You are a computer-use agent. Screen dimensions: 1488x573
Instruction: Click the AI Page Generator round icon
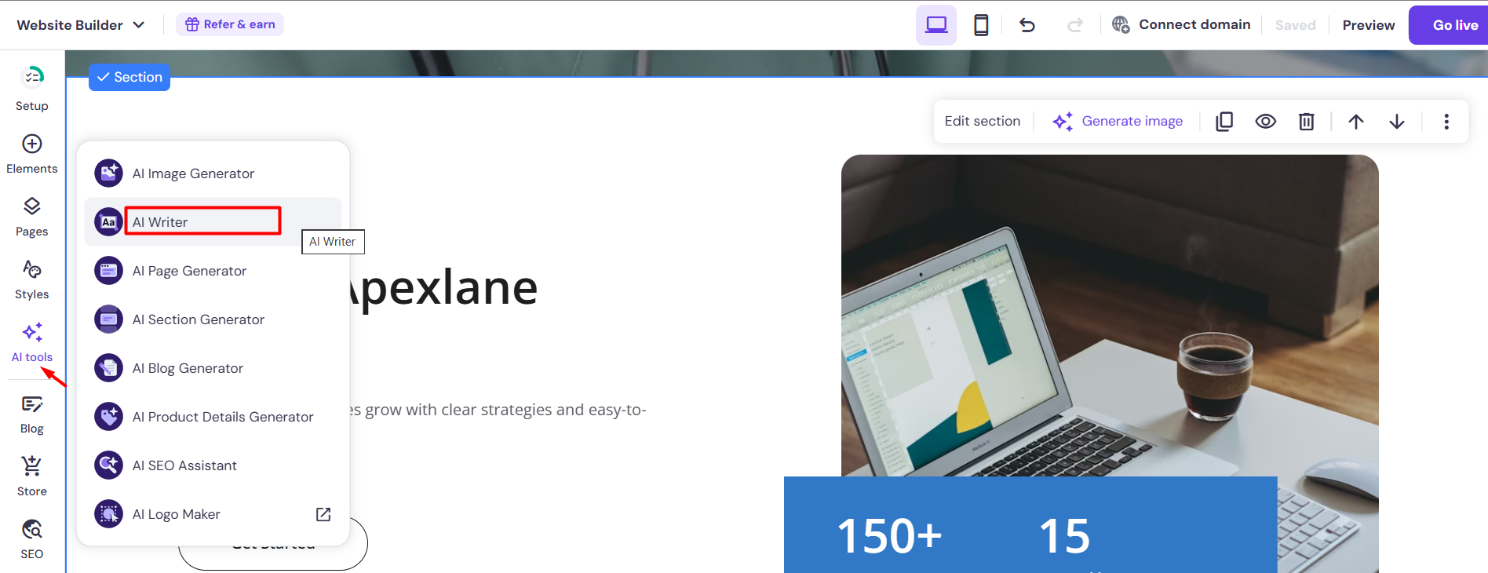coord(108,271)
